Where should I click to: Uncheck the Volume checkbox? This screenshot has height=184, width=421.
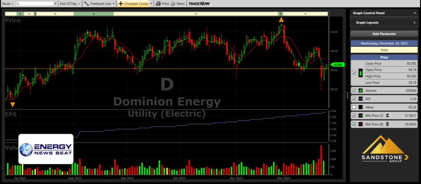354,91
